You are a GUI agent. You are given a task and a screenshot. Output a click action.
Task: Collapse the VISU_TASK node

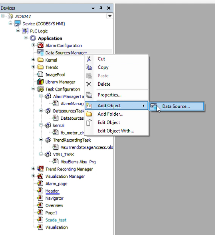[x=41, y=154]
